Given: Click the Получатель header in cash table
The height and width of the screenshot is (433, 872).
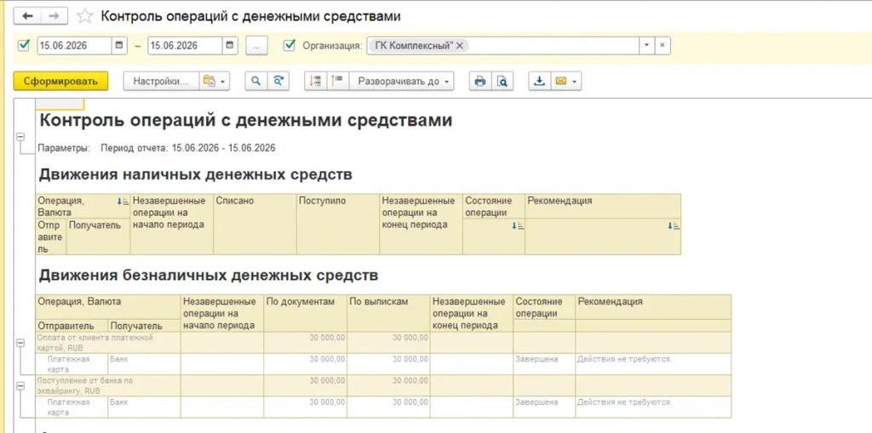Looking at the screenshot, I should click(99, 236).
